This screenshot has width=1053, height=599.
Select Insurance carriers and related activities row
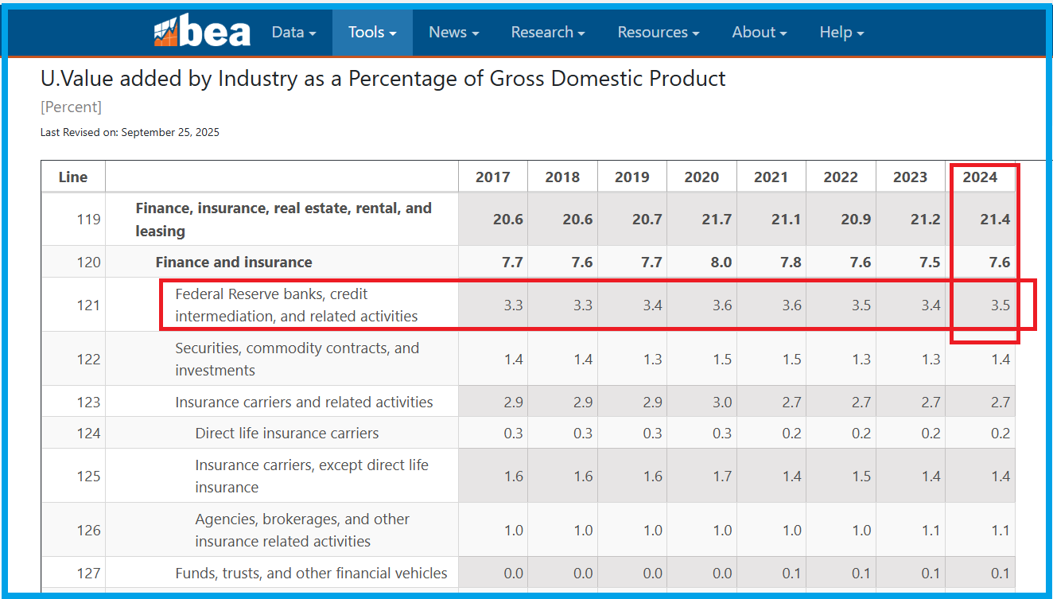point(304,403)
